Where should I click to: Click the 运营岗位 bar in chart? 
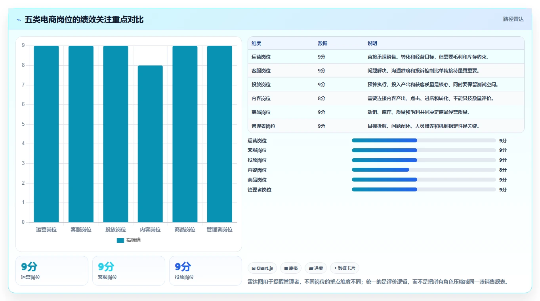[x=46, y=134]
